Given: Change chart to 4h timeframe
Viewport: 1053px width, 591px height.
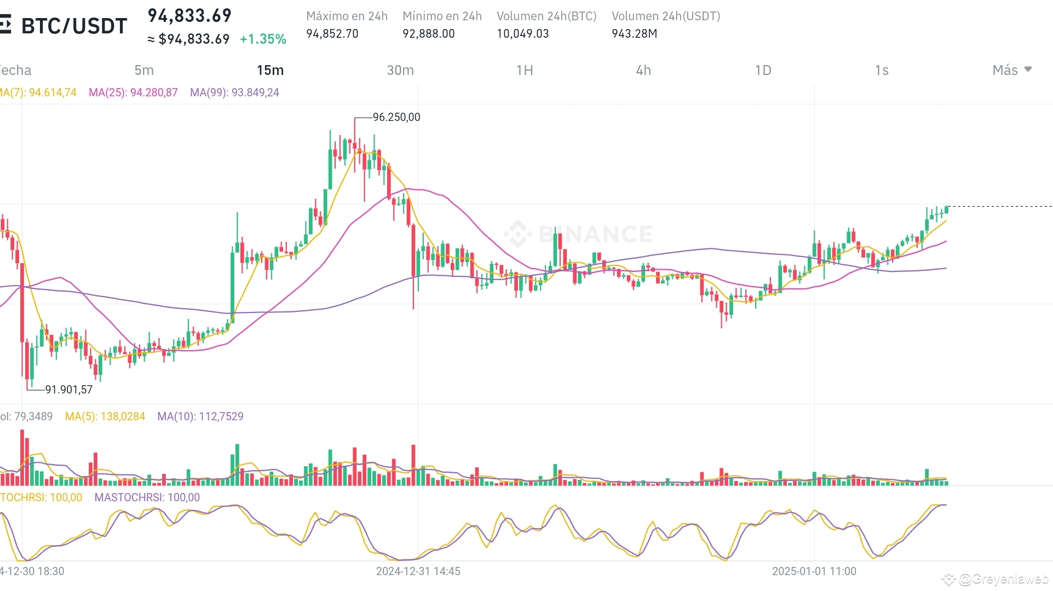Looking at the screenshot, I should pyautogui.click(x=643, y=70).
